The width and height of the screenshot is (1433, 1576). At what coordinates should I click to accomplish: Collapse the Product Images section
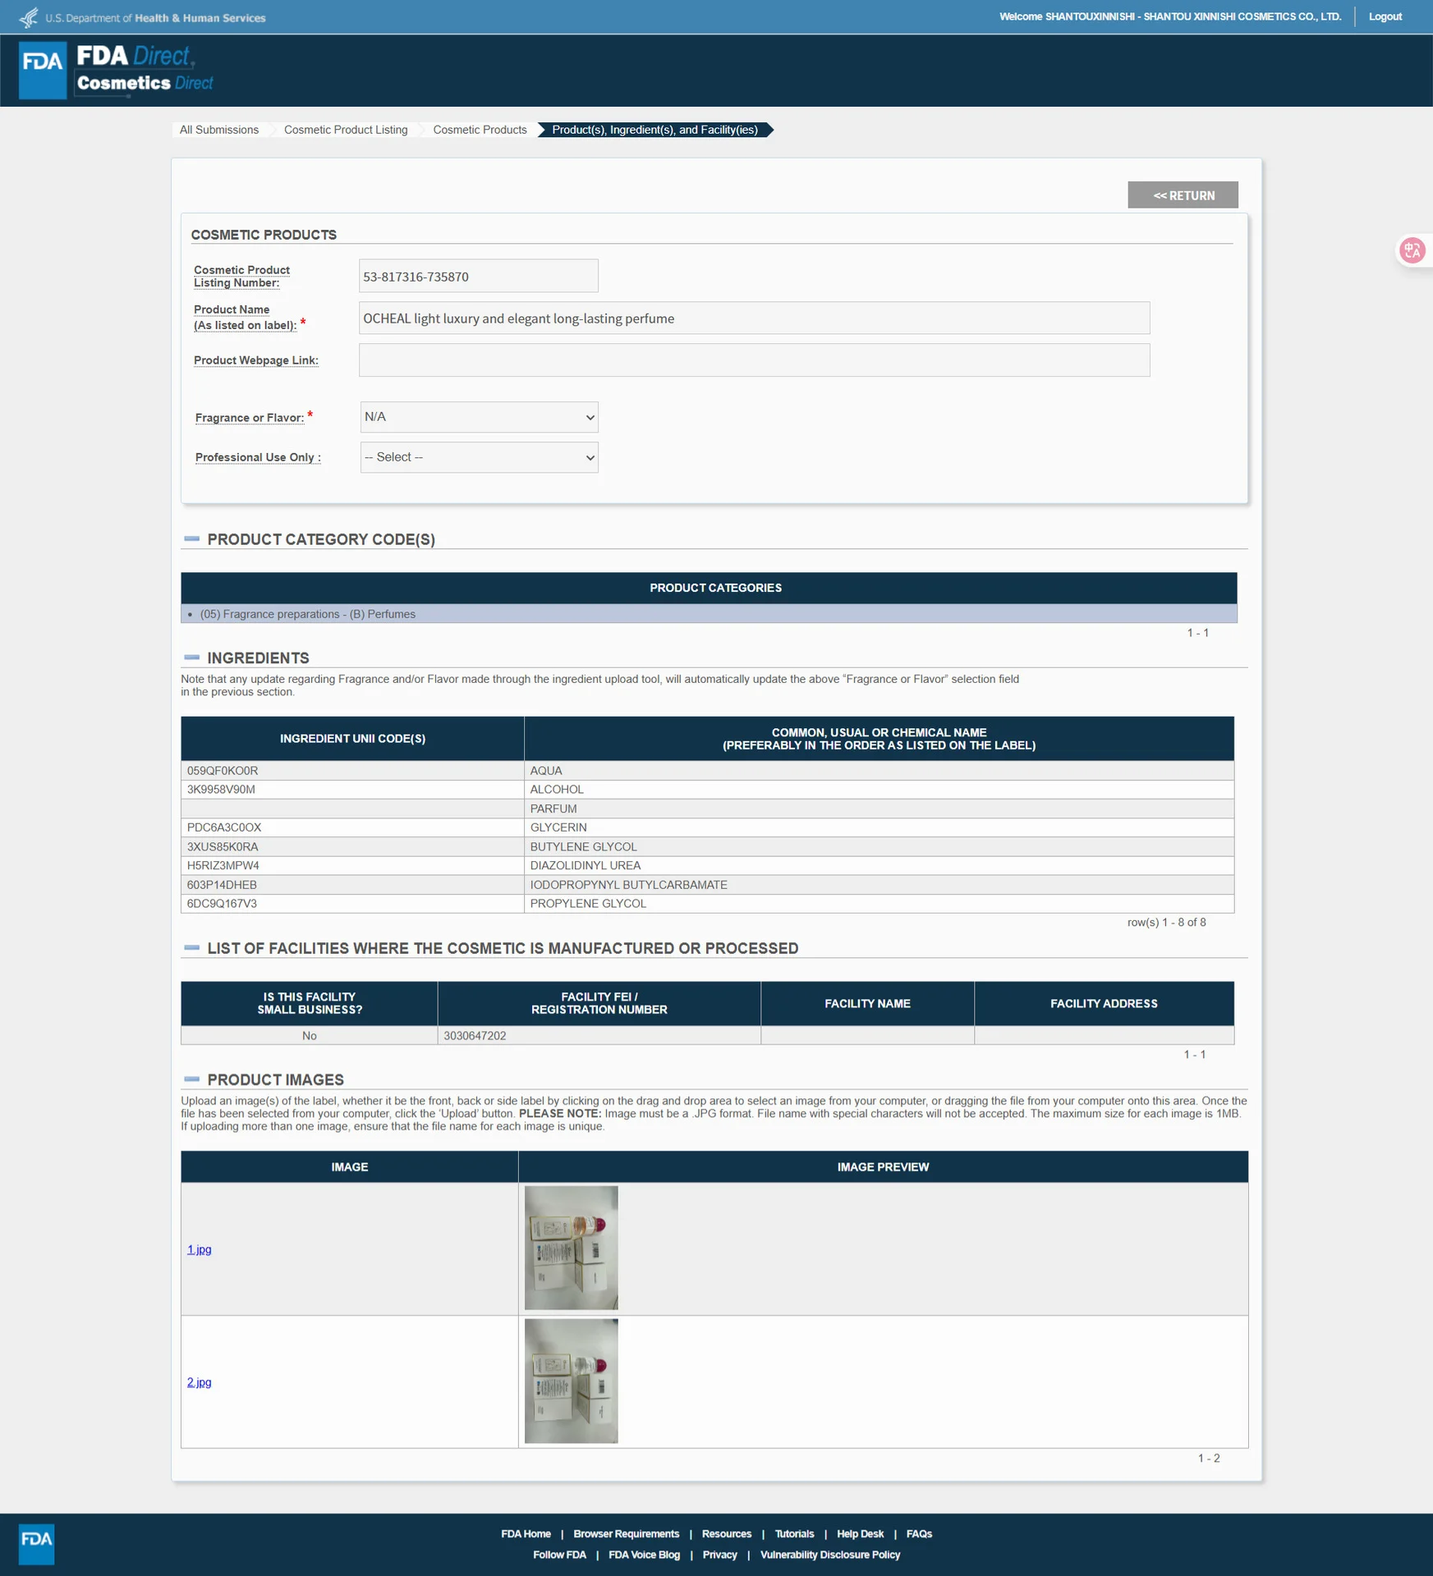pos(192,1079)
